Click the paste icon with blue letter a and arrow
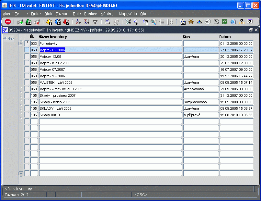The width and height of the screenshot is (261, 201). point(145,22)
